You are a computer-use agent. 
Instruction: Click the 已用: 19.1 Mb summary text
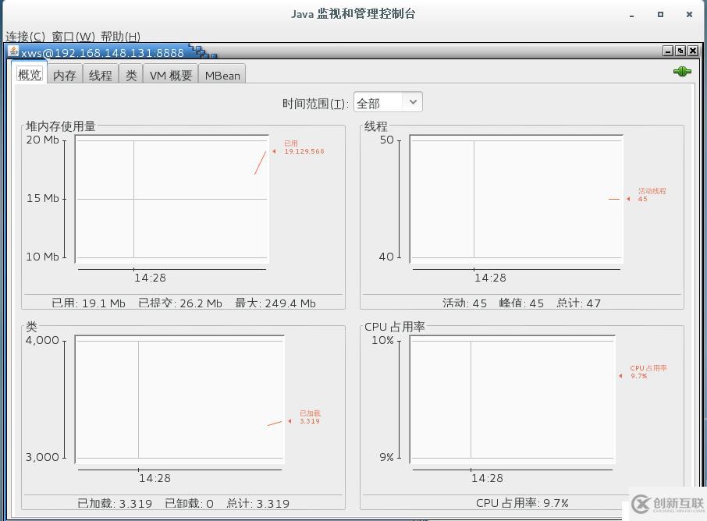[88, 303]
